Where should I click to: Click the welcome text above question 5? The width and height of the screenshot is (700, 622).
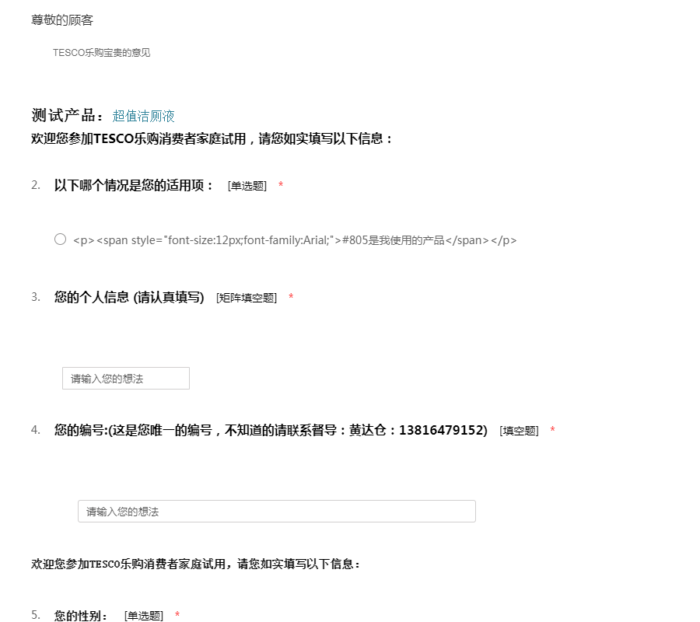[x=196, y=564]
